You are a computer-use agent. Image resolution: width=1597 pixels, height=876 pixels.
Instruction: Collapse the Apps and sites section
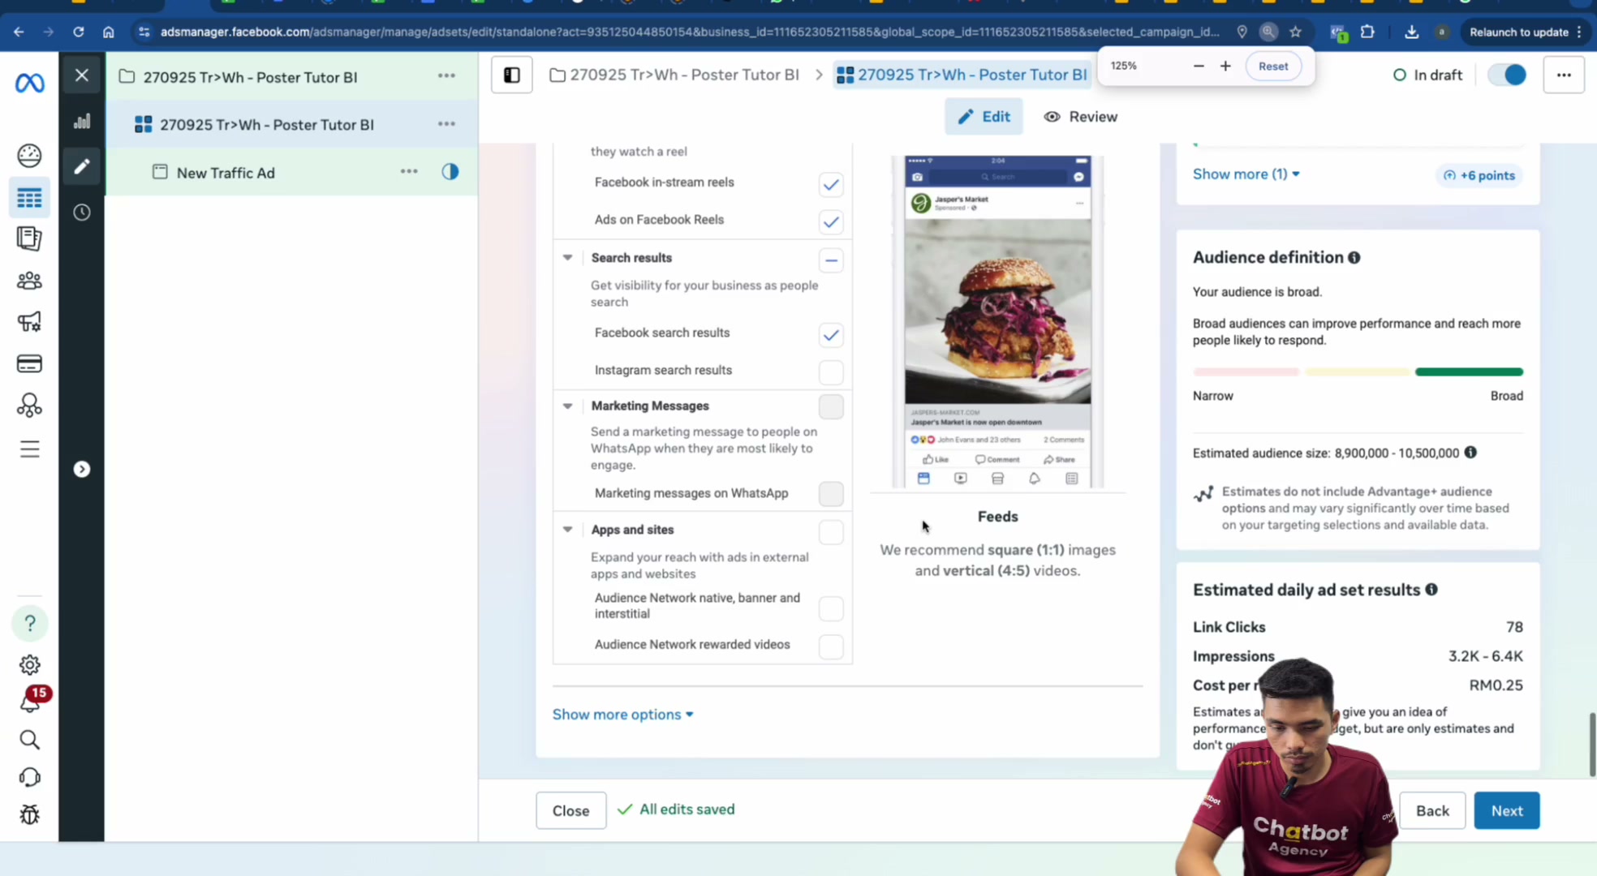pos(567,530)
